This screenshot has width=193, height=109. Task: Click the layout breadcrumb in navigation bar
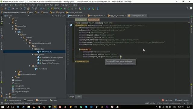click(60, 12)
